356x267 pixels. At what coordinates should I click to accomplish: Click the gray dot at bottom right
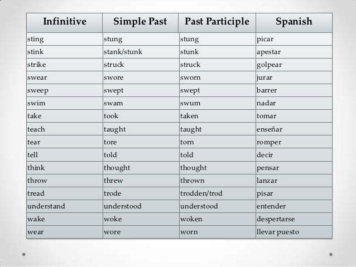pos(331,255)
